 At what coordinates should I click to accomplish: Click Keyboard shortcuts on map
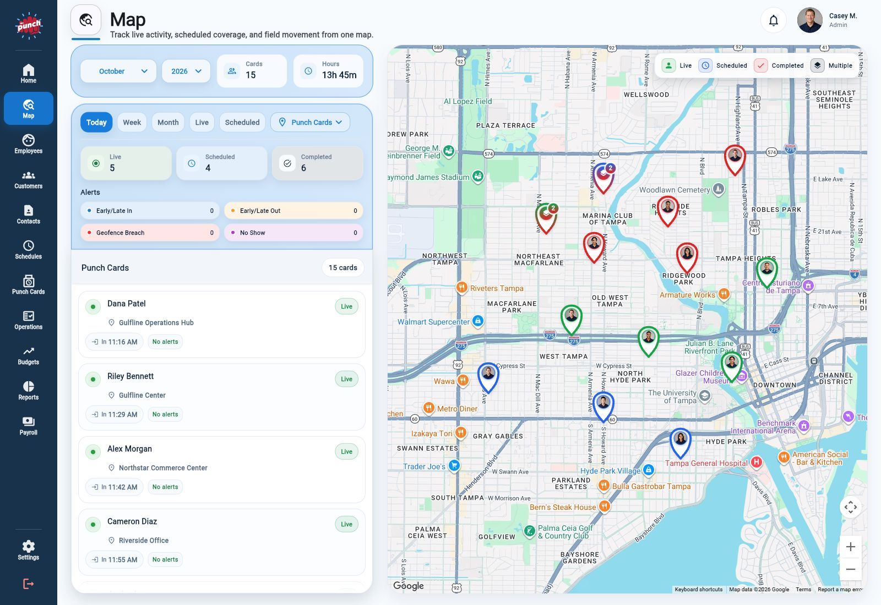click(699, 589)
